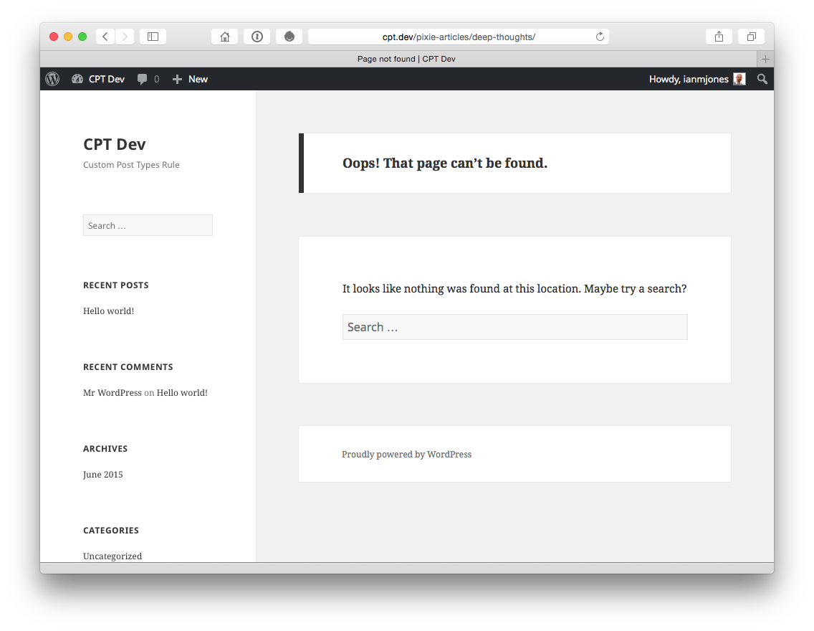
Task: Close the Safari window red button
Action: point(54,37)
